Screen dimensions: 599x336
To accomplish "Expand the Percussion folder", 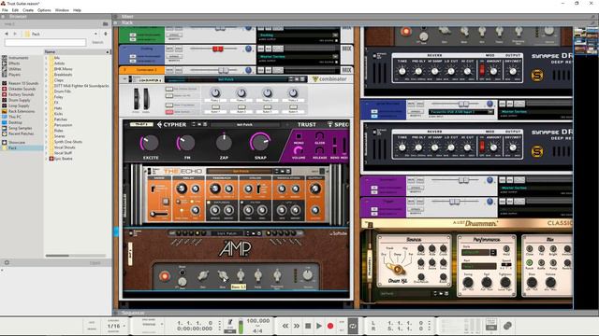I will pos(46,125).
